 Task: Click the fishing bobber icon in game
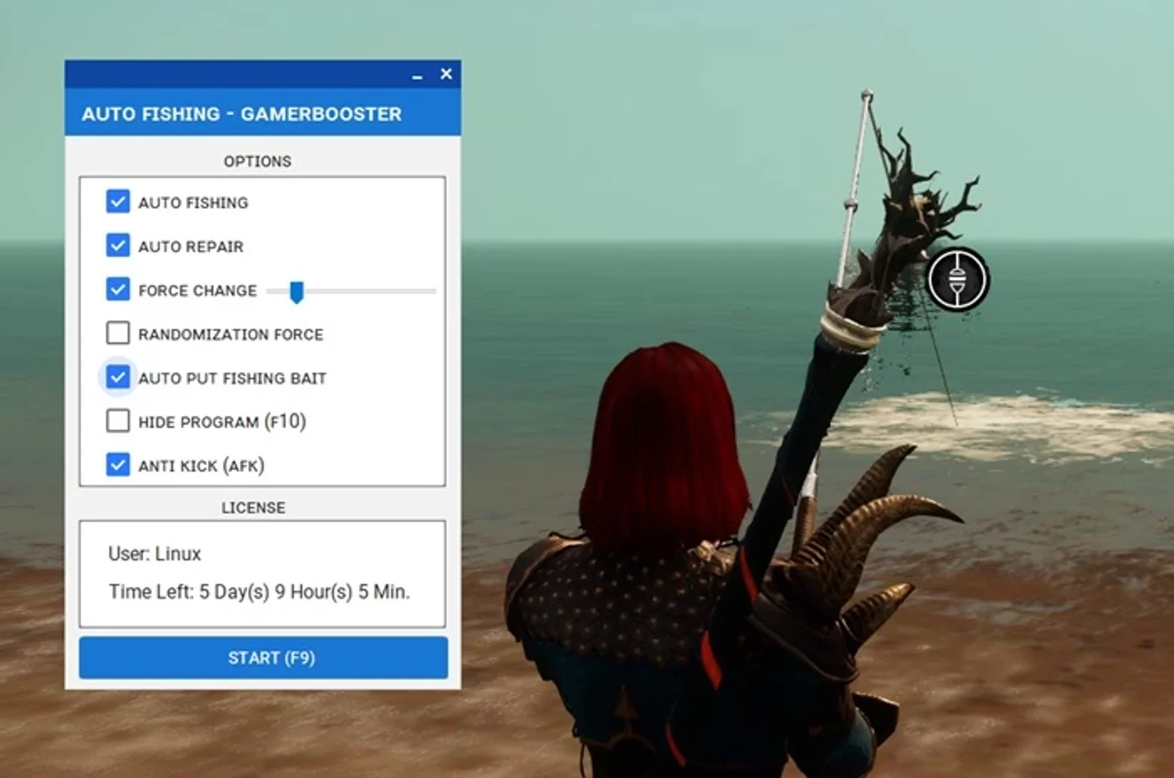pyautogui.click(x=957, y=279)
